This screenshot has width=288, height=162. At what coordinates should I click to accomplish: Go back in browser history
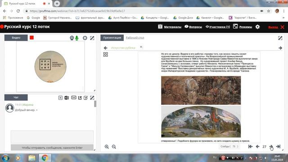[x=4, y=11]
